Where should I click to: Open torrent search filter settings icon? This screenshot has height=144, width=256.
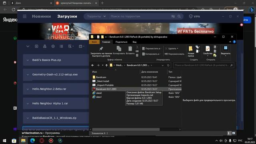point(173,16)
